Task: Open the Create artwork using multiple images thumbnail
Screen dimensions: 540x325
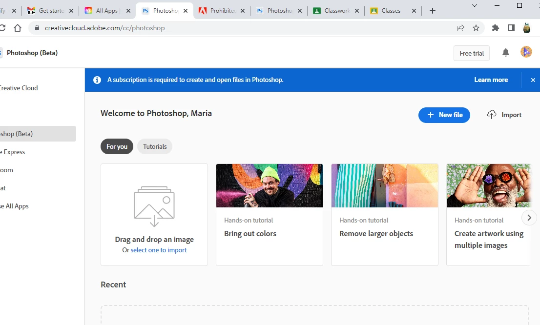Action: pyautogui.click(x=489, y=185)
